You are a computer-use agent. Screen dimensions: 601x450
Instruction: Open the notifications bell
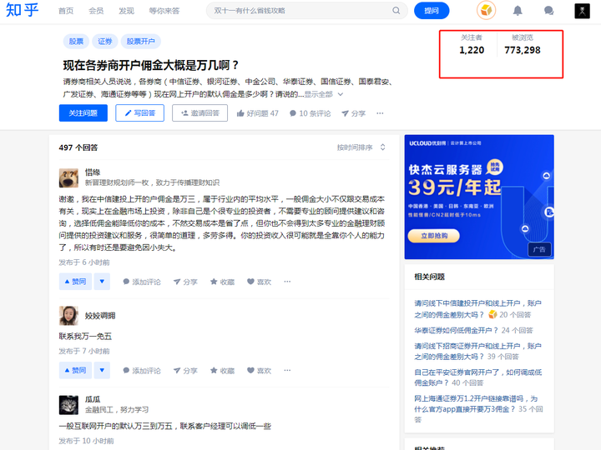pos(518,11)
